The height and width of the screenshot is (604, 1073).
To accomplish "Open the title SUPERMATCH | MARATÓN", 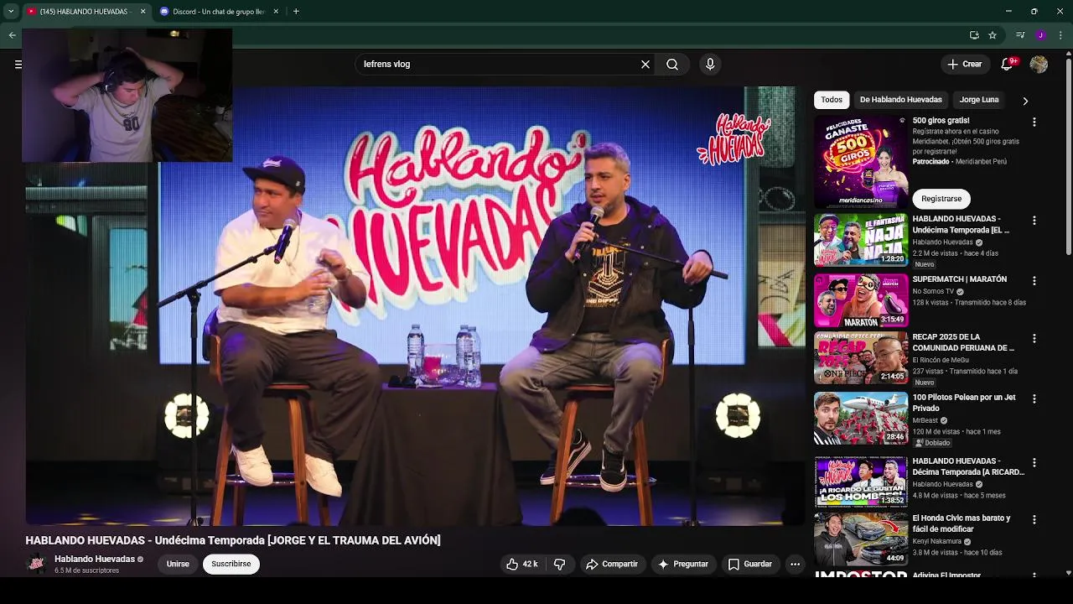I will (960, 279).
